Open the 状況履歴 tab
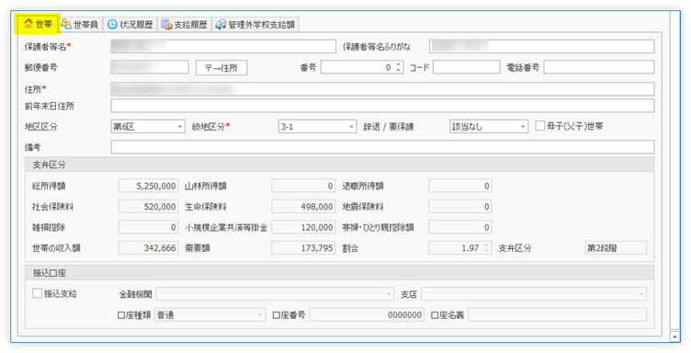The width and height of the screenshot is (691, 353). (130, 24)
